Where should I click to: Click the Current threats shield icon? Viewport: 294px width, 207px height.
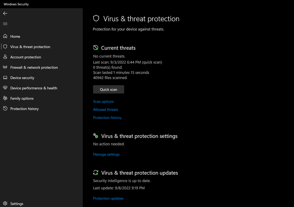(x=95, y=47)
